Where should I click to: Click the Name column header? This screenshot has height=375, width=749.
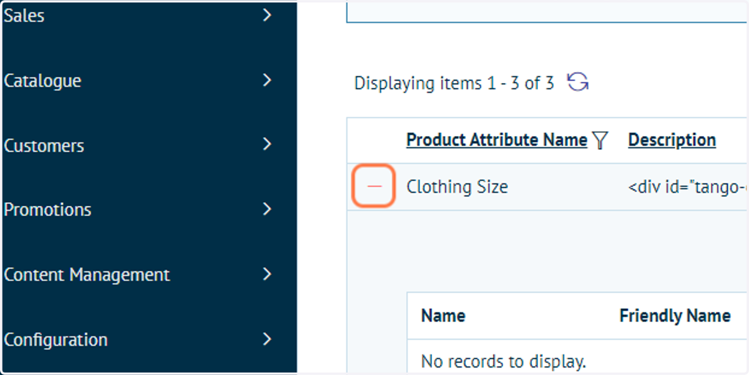[x=443, y=316]
